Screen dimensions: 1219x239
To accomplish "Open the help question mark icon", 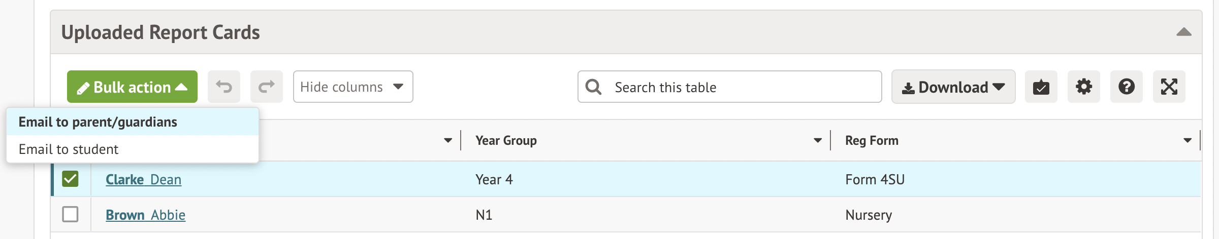I will (1126, 87).
